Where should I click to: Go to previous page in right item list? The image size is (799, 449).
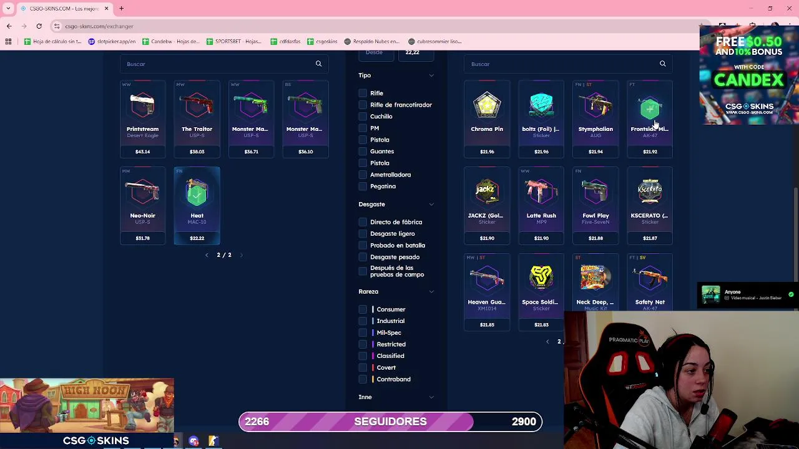(547, 342)
